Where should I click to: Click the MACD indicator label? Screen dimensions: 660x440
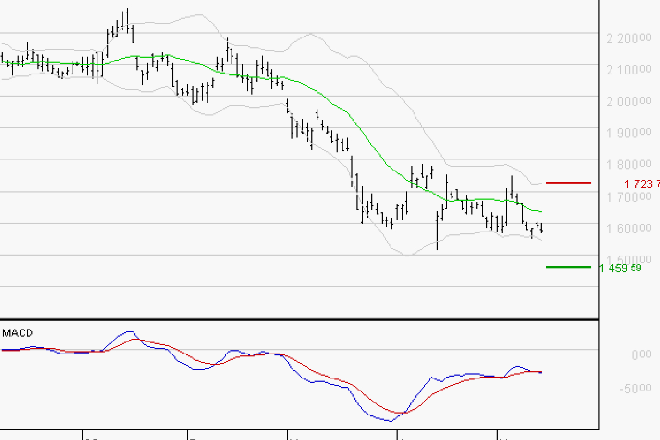[18, 333]
